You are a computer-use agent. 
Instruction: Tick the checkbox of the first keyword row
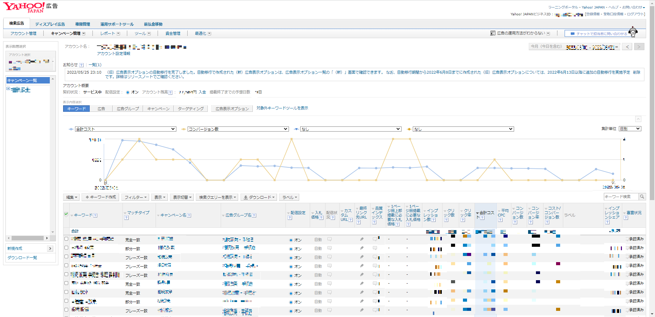tap(66, 239)
